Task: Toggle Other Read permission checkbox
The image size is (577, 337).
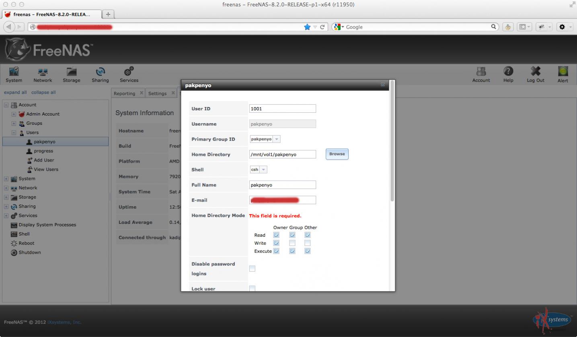Action: click(x=308, y=235)
